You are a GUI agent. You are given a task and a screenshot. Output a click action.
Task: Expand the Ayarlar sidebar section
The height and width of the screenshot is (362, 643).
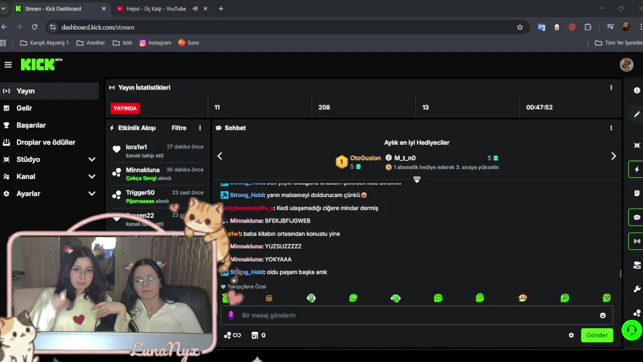(x=92, y=194)
